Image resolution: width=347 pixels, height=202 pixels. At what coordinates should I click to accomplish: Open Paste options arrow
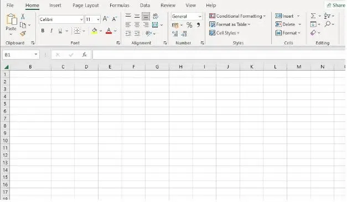click(11, 34)
